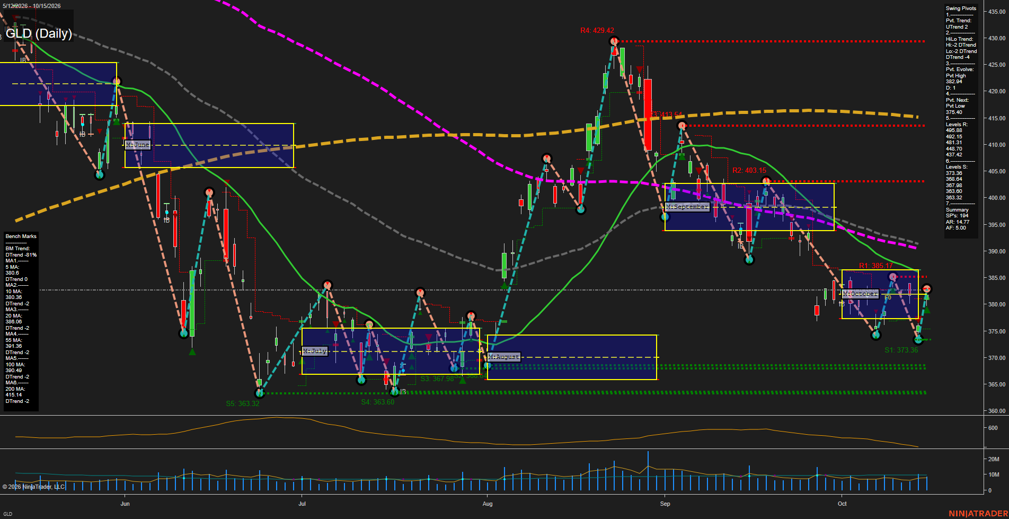Screen dimensions: 1009x519
Task: Click the BM Trend entry in Bench Marks
Action: click(17, 249)
